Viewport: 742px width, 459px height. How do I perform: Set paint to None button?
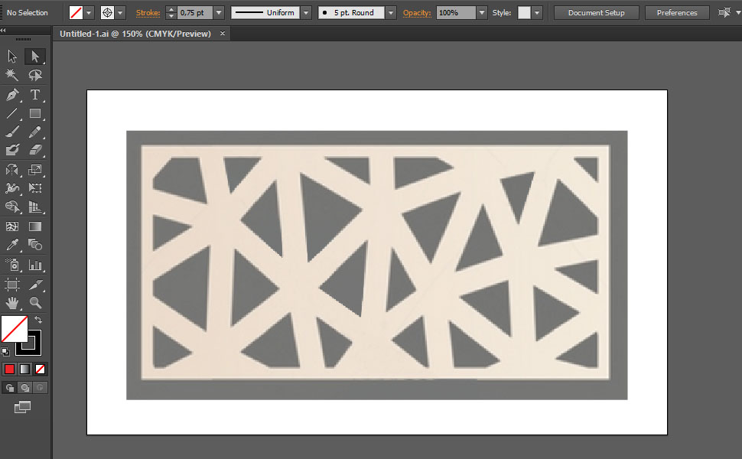41,369
